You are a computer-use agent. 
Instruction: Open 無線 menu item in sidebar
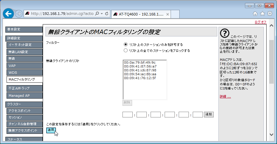point(25,59)
